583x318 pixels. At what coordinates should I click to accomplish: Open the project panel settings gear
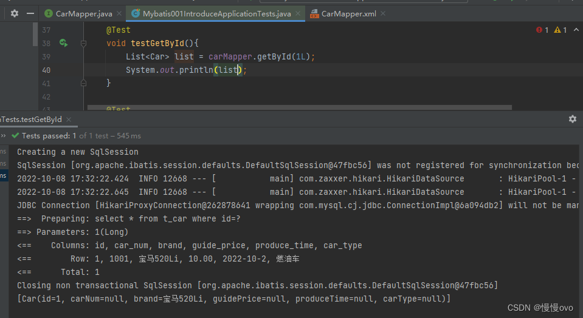15,14
